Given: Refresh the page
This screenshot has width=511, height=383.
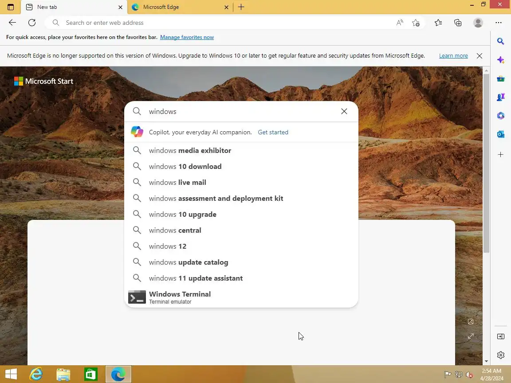Looking at the screenshot, I should tap(31, 23).
